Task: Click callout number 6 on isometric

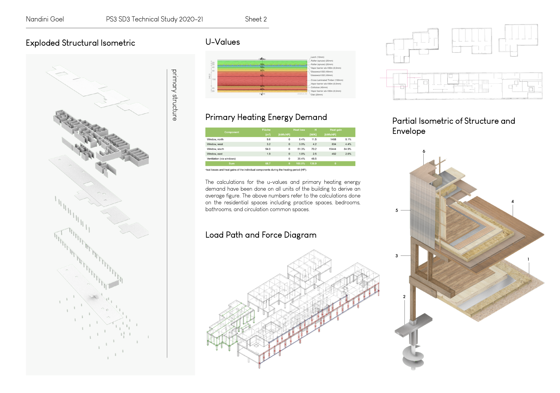Action: point(424,151)
